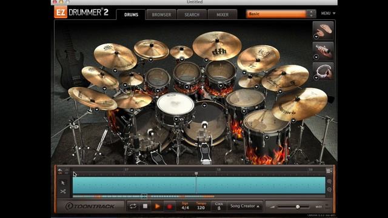Open the MENU dropdown
Image resolution: width=388 pixels, height=218 pixels.
328,13
